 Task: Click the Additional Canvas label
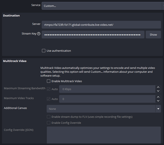point(15,108)
